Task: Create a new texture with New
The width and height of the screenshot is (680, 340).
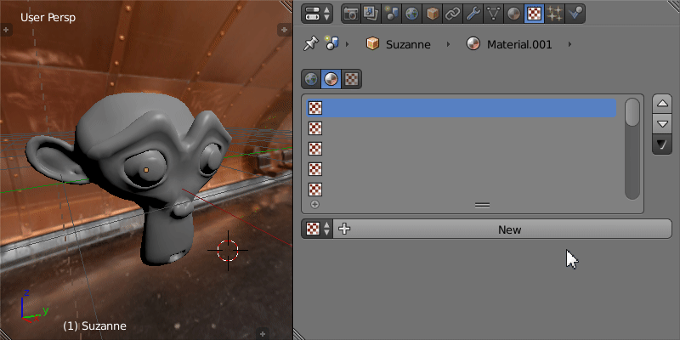Action: pos(502,229)
